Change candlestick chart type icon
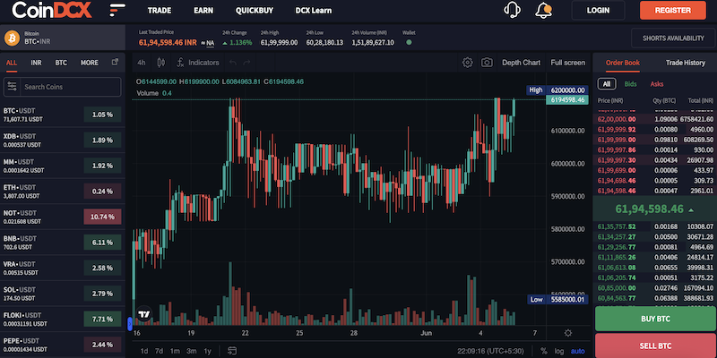The width and height of the screenshot is (717, 358). click(x=161, y=63)
